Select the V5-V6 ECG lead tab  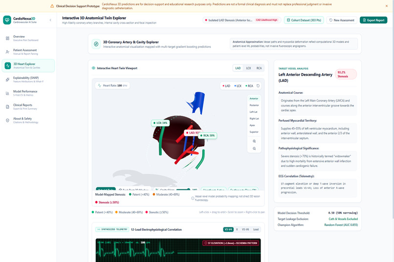coord(245,229)
